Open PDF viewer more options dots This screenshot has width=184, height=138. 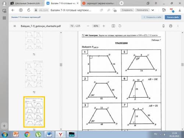click(178, 26)
